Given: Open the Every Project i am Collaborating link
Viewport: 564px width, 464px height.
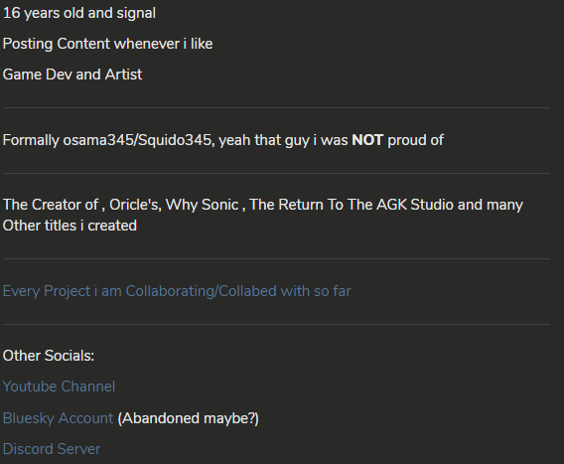Looking at the screenshot, I should 177,291.
